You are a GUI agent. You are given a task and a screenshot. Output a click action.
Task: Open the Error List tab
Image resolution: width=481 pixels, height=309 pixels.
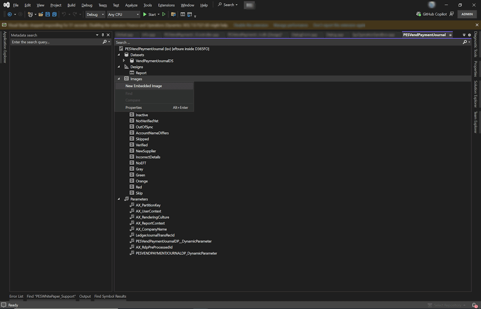(16, 297)
